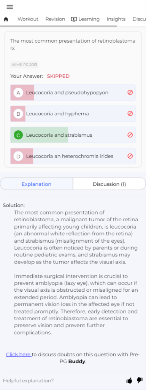The height and width of the screenshot is (390, 146).
Task: Switch to the Insights tab
Action: pos(116,19)
